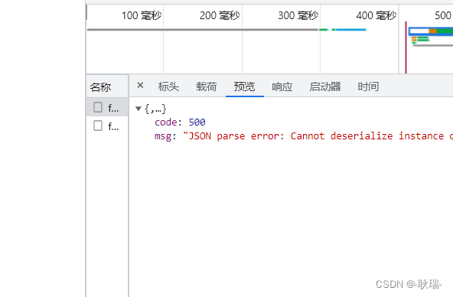Open the 标头 tab
Screen dimensions: 453x297
pos(168,86)
